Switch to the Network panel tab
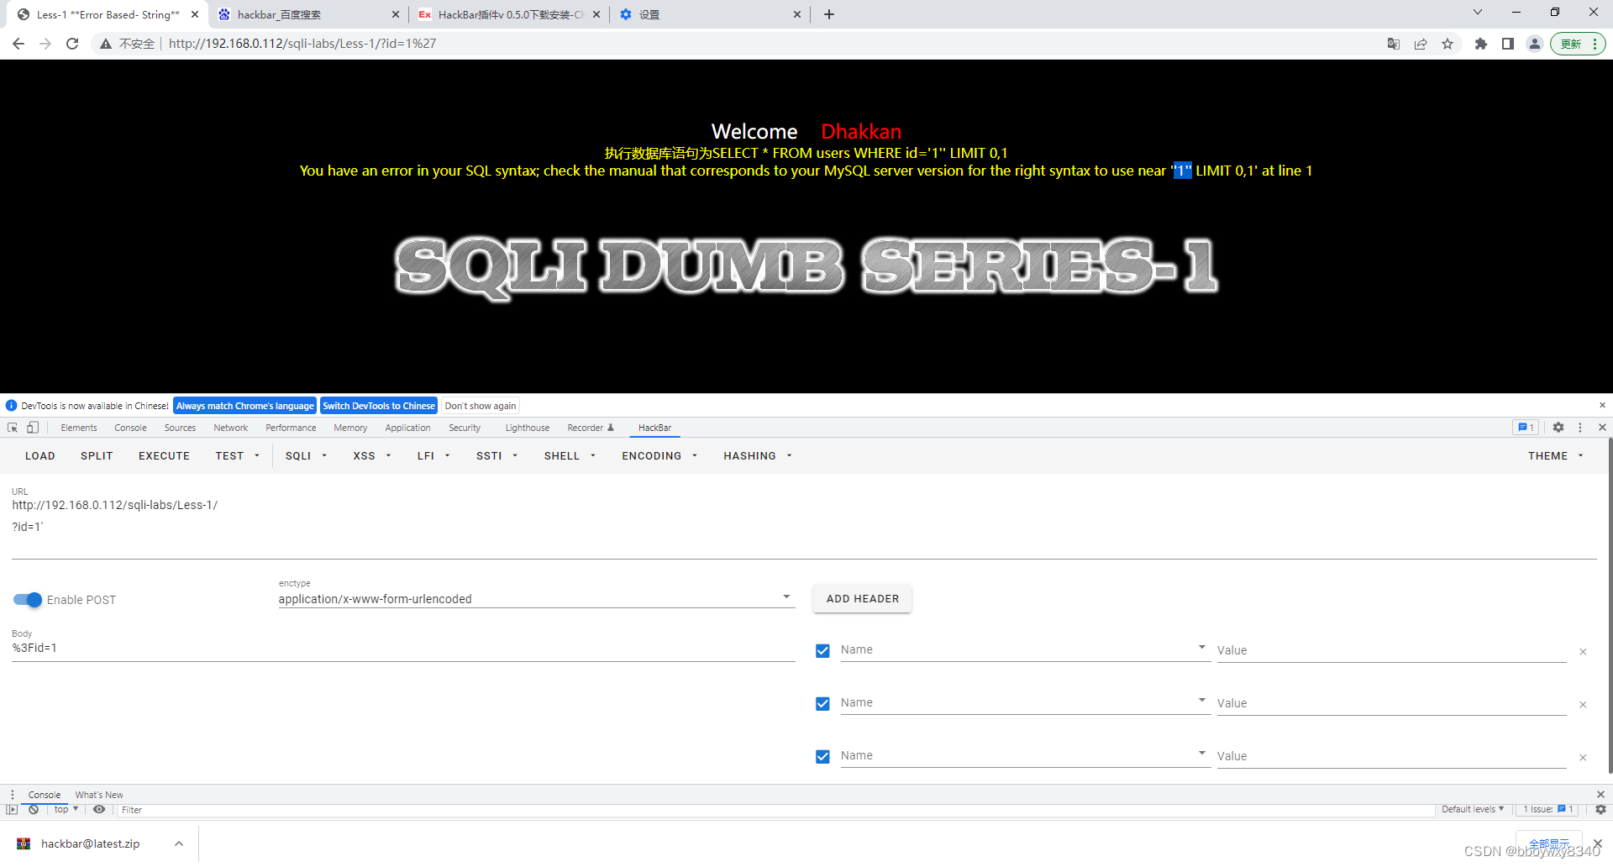This screenshot has height=867, width=1613. [x=230, y=428]
